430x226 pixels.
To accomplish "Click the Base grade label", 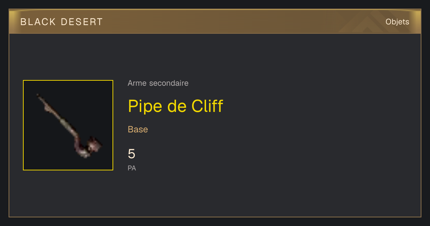I will click(138, 130).
